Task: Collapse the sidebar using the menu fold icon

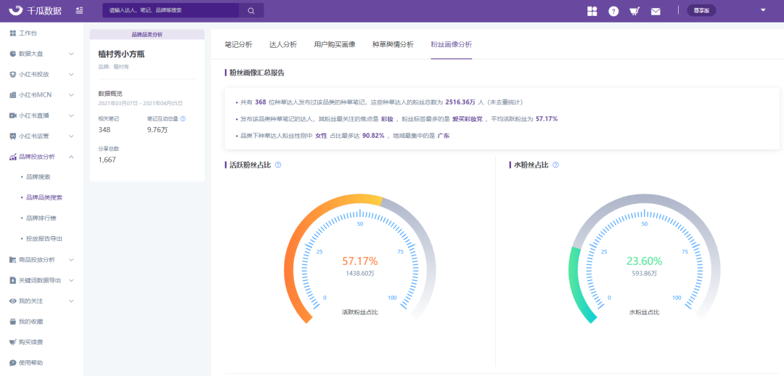Action: 80,10
